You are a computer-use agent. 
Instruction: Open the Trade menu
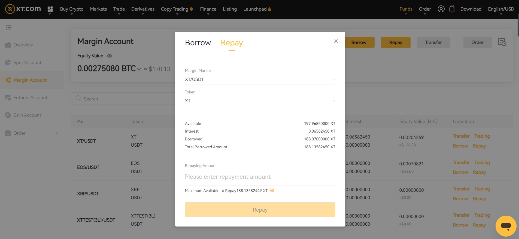click(x=119, y=9)
